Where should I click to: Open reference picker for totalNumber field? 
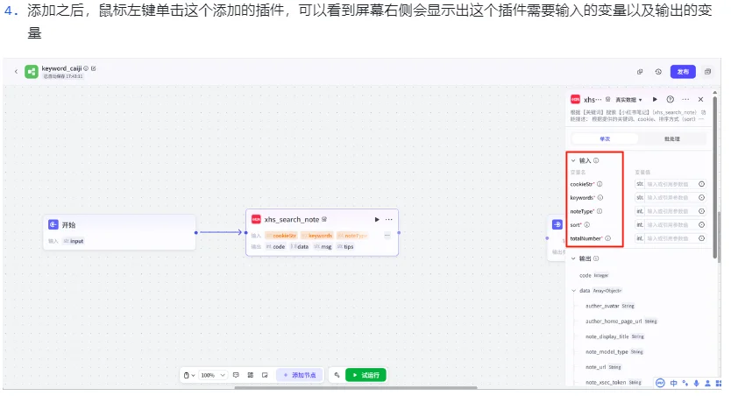(701, 238)
